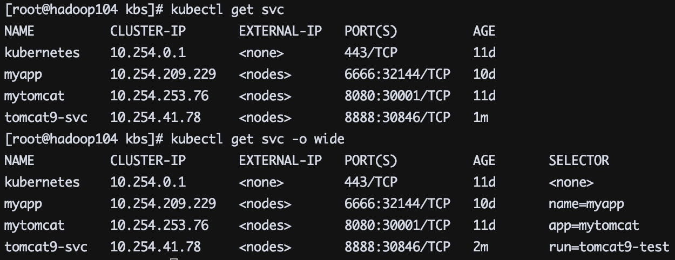Image resolution: width=675 pixels, height=260 pixels.
Task: Click the CLUSTER-IP header in the wide output
Action: pyautogui.click(x=148, y=161)
